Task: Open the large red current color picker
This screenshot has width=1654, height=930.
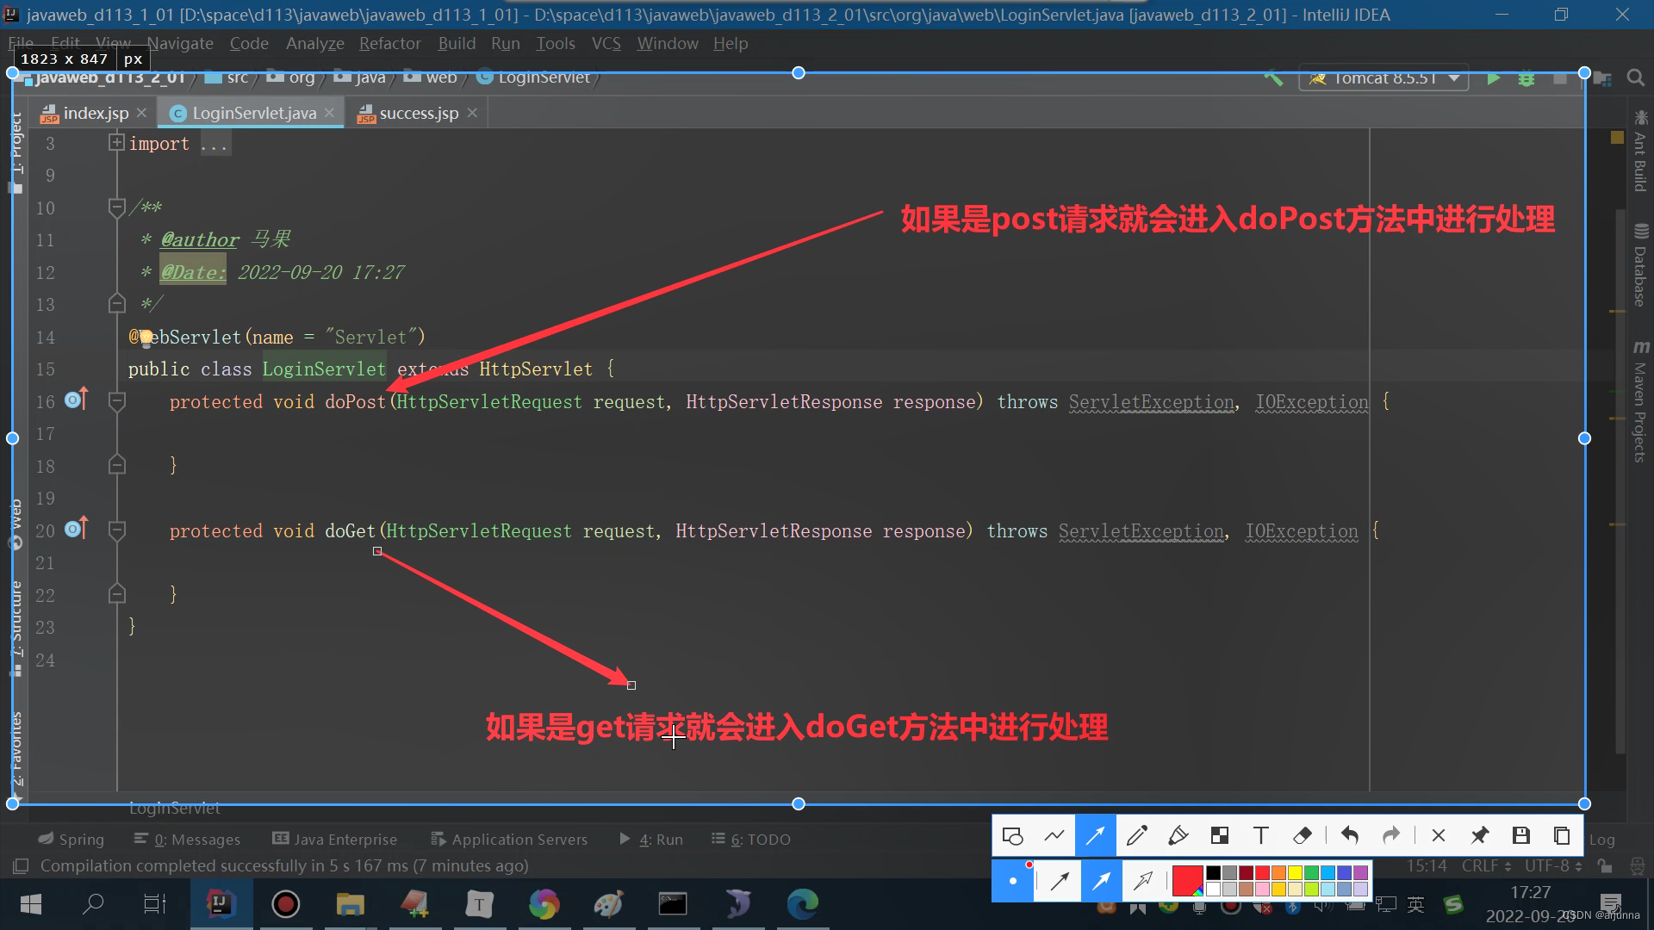Action: click(1187, 880)
